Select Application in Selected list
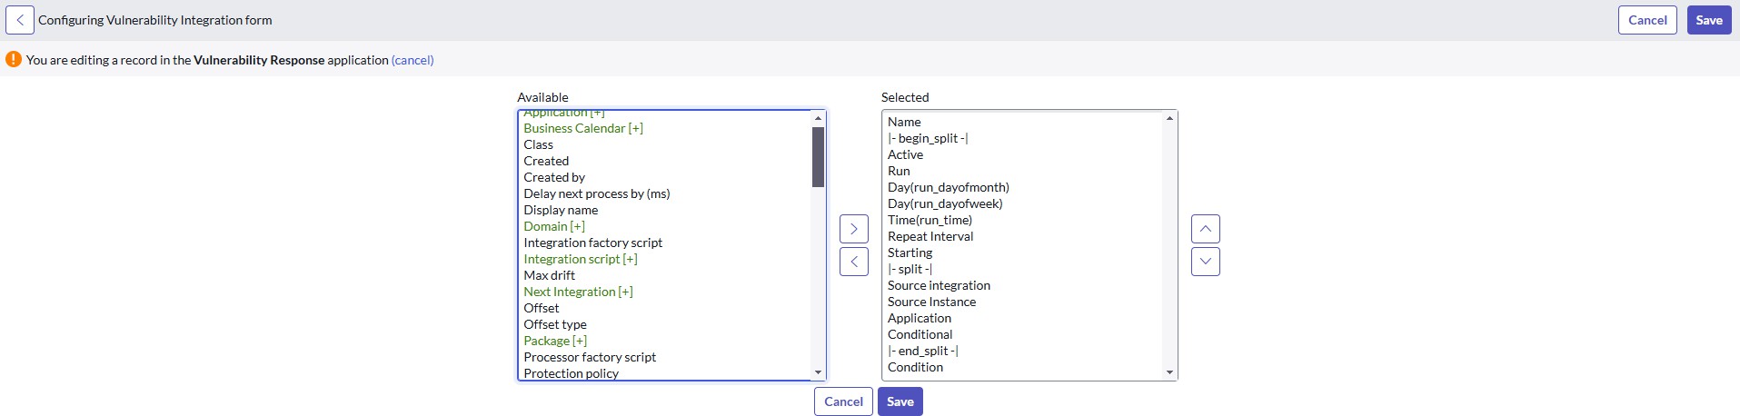 pos(1023,318)
